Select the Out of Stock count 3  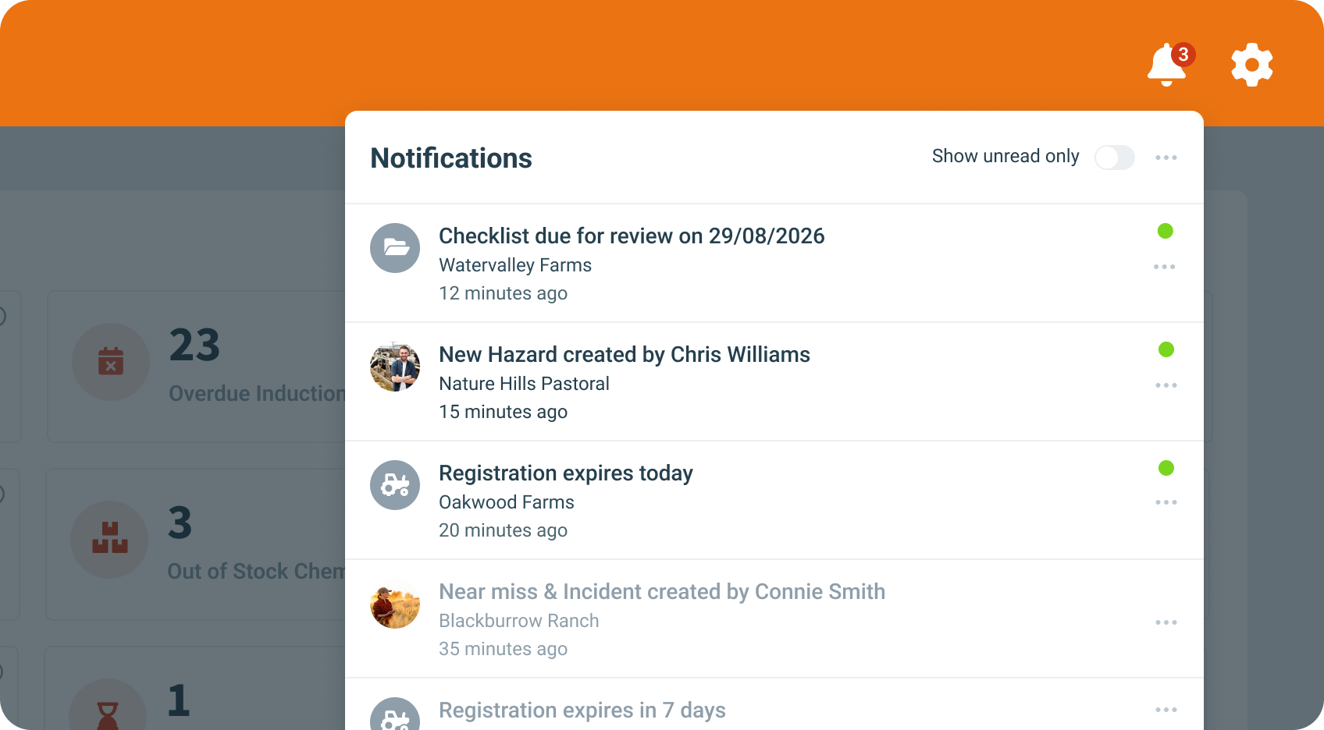pos(180,523)
